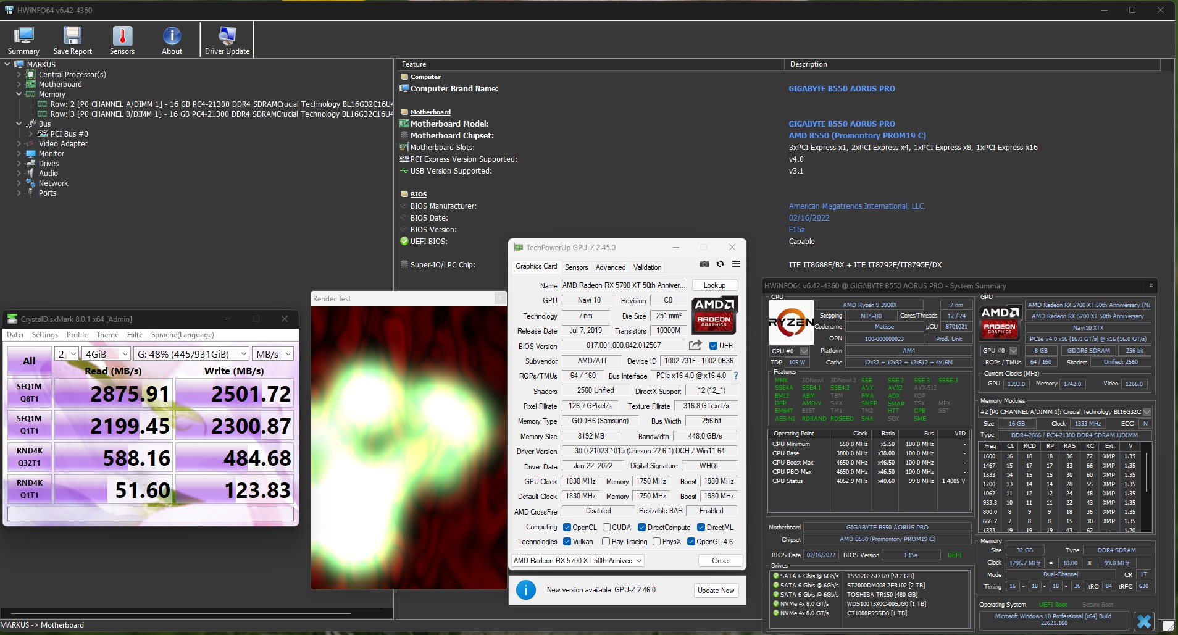Click Update Now for GPU-Z 2.46.0
Screen dimensions: 1178x635
point(716,591)
